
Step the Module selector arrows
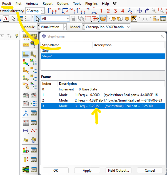coord(39,27)
